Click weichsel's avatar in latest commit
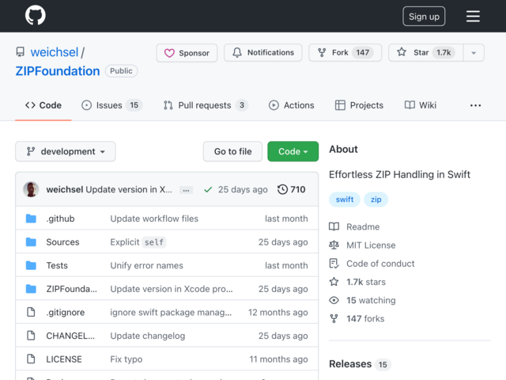Viewport: 506px width, 380px height. click(31, 189)
